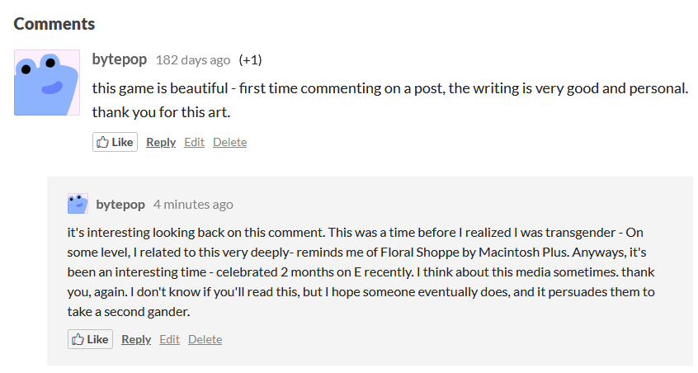Delete the top-level comment
The height and width of the screenshot is (373, 698).
(x=229, y=142)
